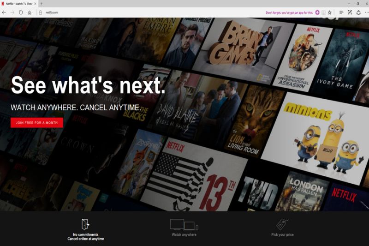Click the Watch anywhere devices icon

point(184,224)
